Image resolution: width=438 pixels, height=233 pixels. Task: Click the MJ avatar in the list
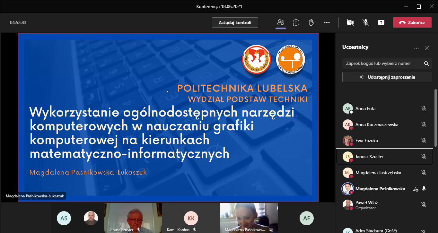click(x=348, y=173)
